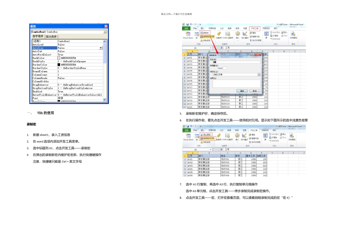
Task: Click scroll down arrow in 属性 window
Action: click(x=104, y=99)
